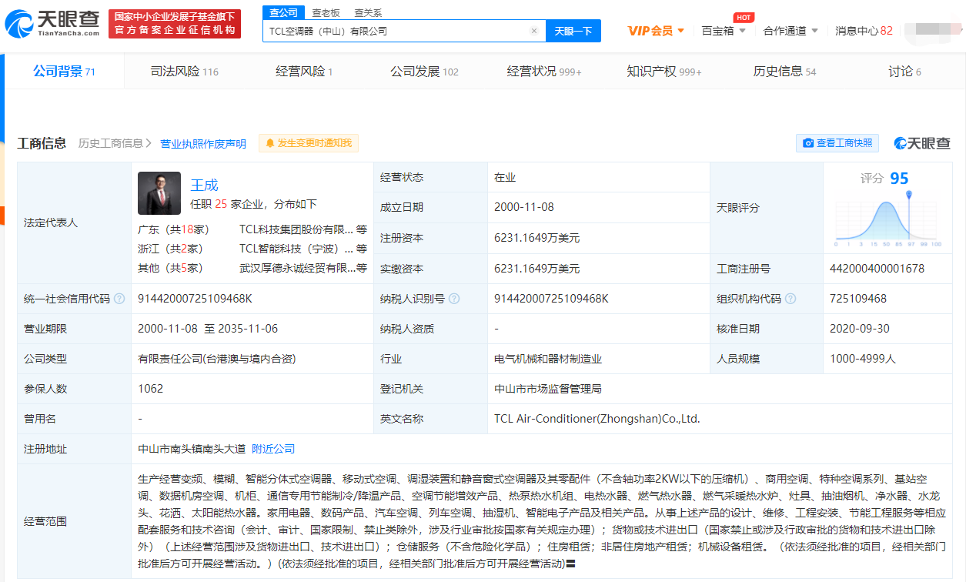Click the 天眼查 watermark logo at right

pyautogui.click(x=921, y=143)
